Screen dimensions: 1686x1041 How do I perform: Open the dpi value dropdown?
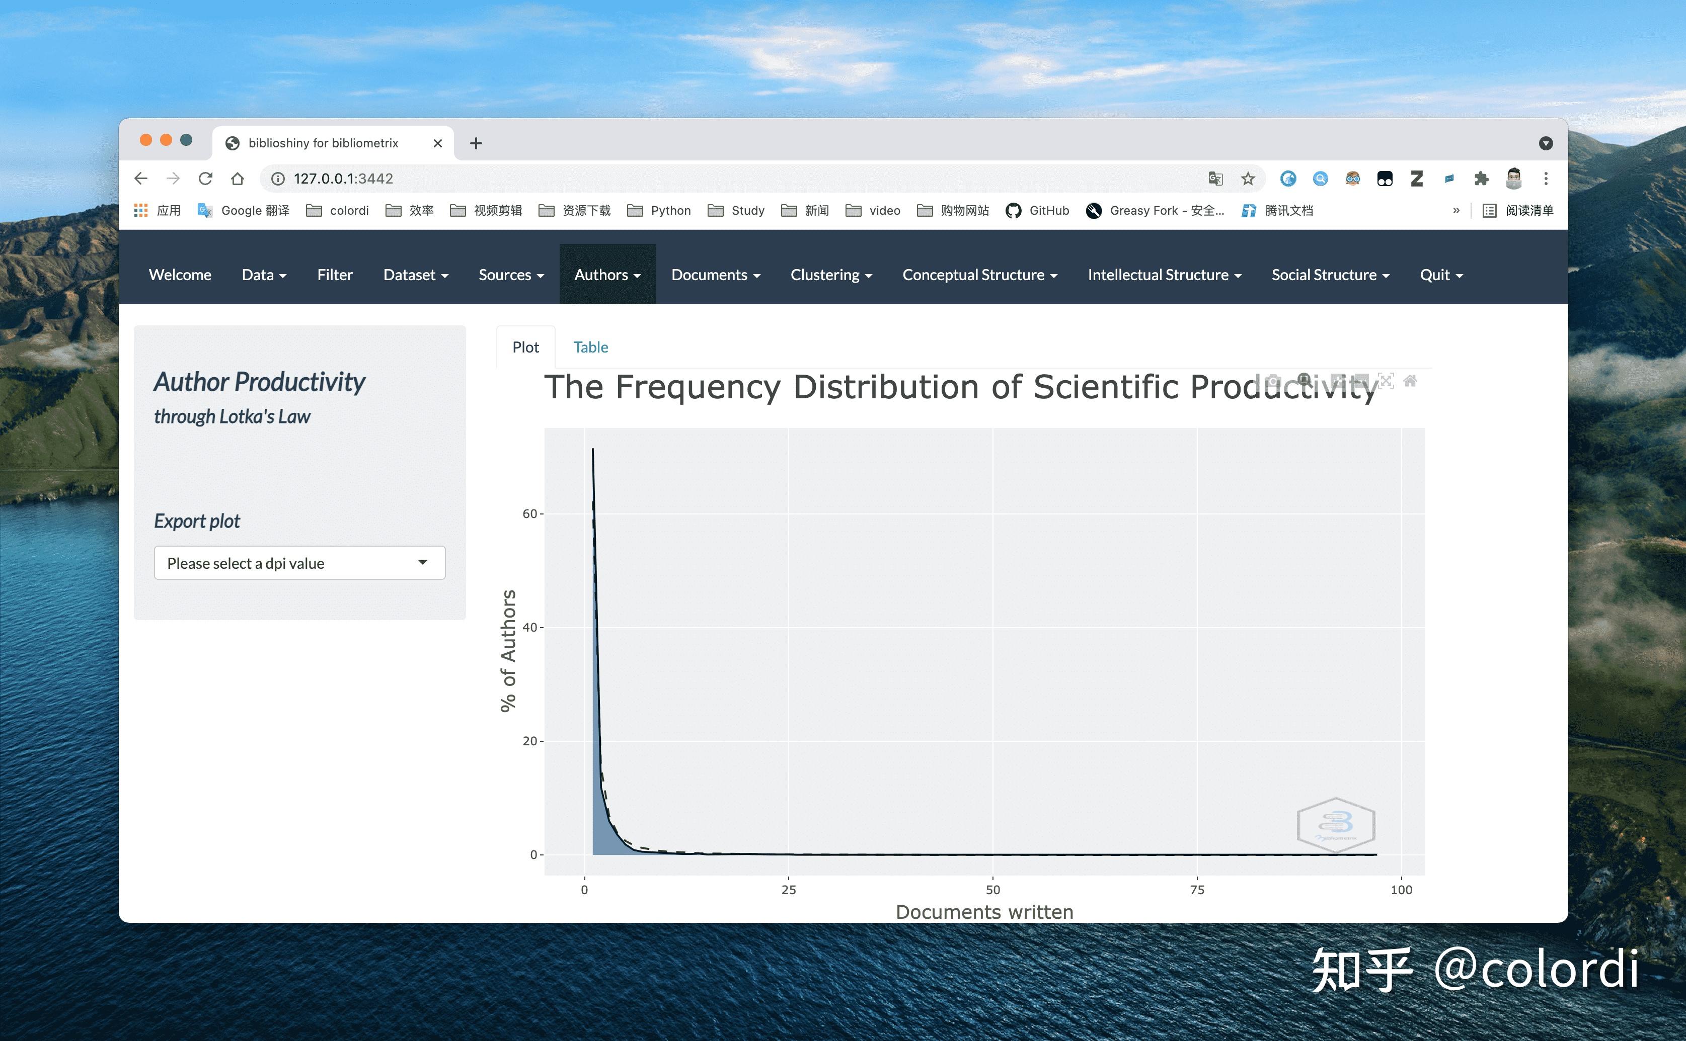point(300,563)
